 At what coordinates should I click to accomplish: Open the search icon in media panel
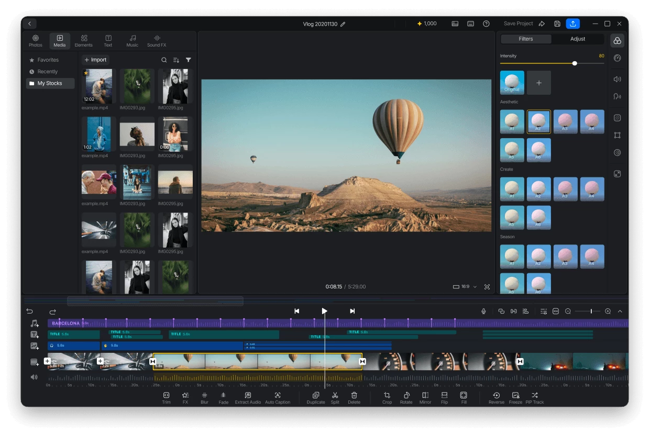coord(164,60)
